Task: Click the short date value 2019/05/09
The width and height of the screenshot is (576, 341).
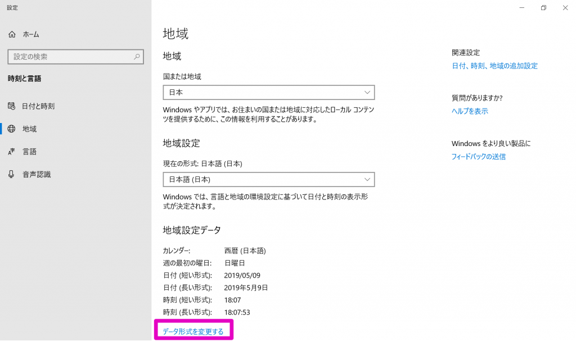Action: click(242, 275)
